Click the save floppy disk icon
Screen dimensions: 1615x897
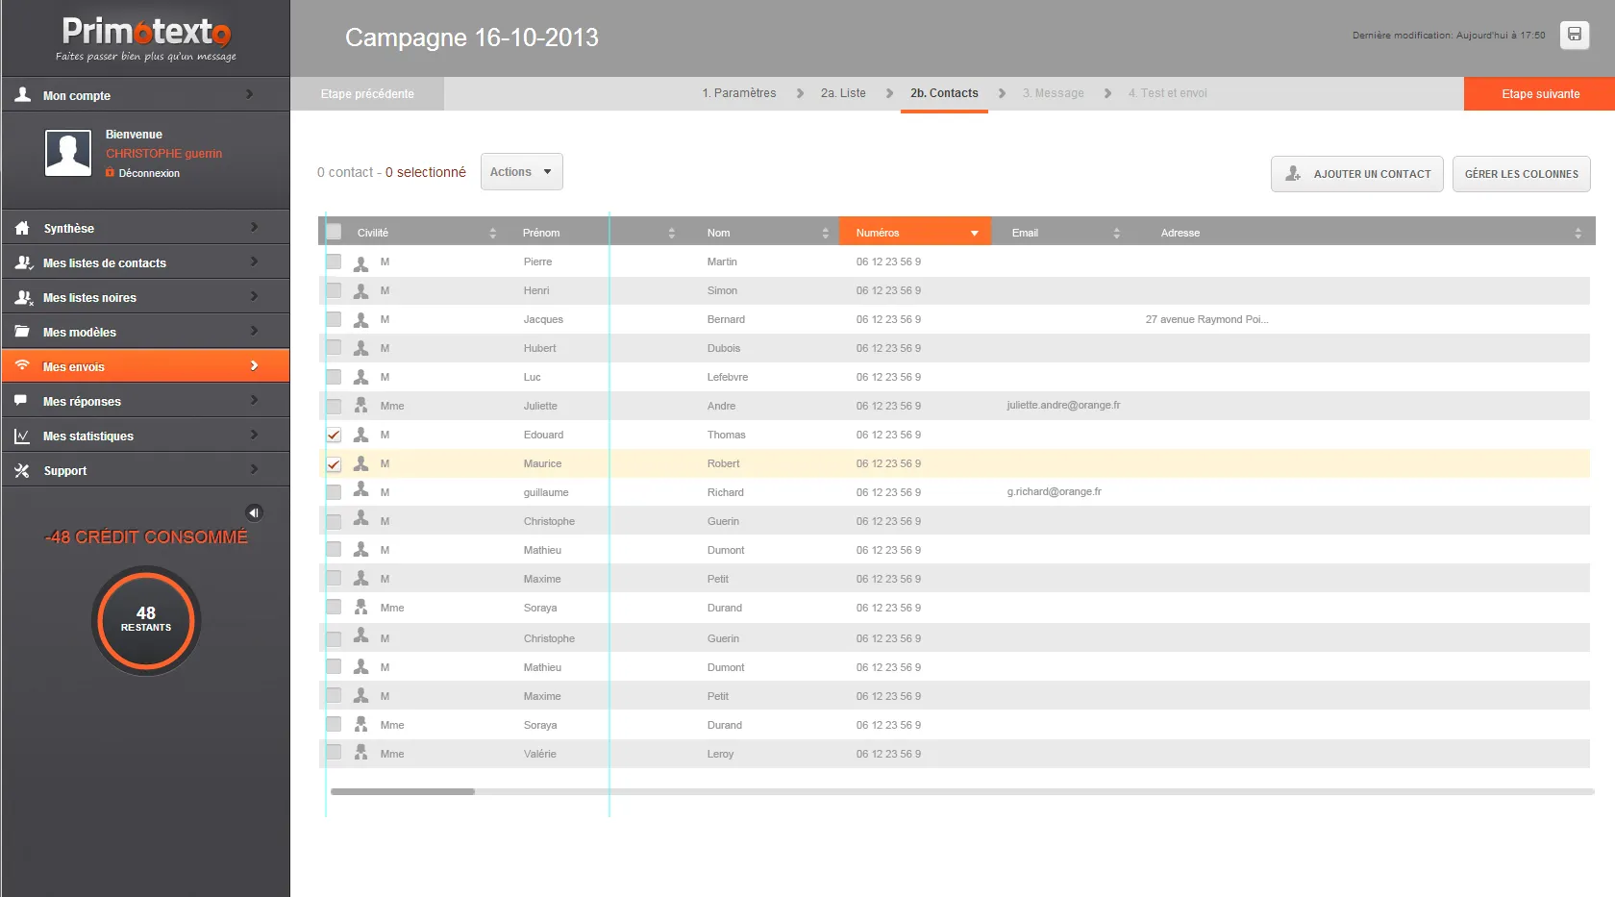(1574, 35)
